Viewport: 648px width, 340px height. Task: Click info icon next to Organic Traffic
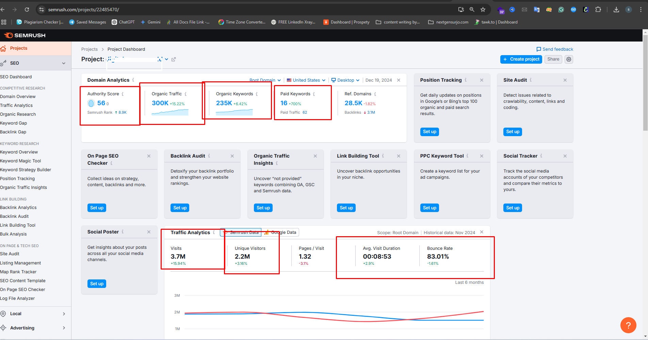(x=185, y=94)
